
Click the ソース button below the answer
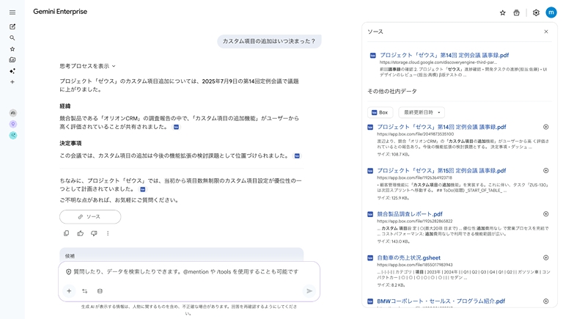coord(90,216)
